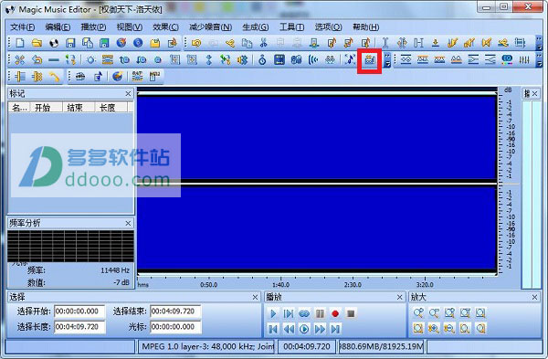This screenshot has height=359, width=548.
Task: Click the zoom in magnifier icon
Action: click(418, 312)
